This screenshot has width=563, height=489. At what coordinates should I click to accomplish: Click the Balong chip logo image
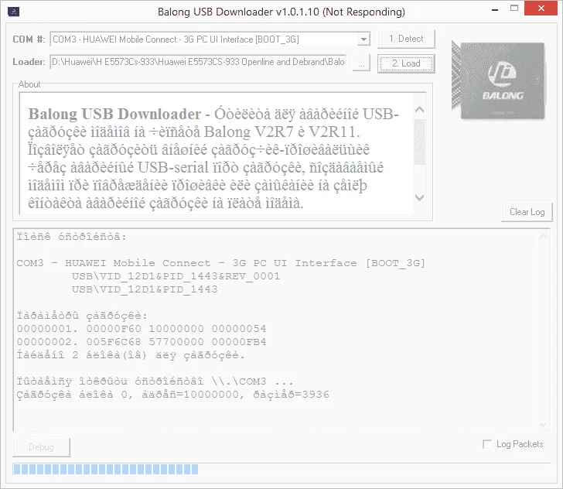coord(499,80)
